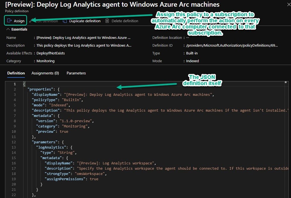Click the Duplicate definition copy icon
The height and width of the screenshot is (198, 291).
(x=65, y=21)
